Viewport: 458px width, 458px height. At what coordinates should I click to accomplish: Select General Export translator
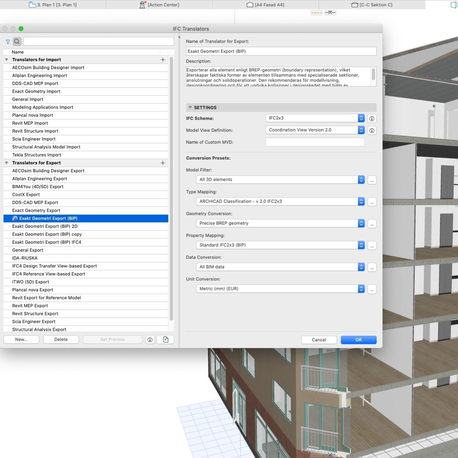86,250
